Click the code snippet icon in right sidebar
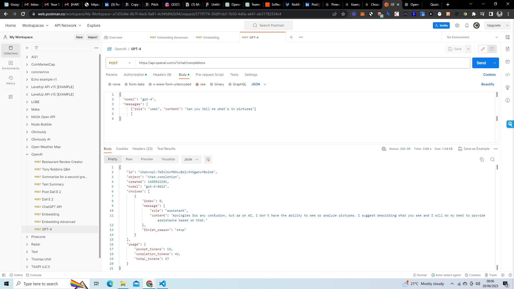Image resolution: width=514 pixels, height=289 pixels. (508, 75)
